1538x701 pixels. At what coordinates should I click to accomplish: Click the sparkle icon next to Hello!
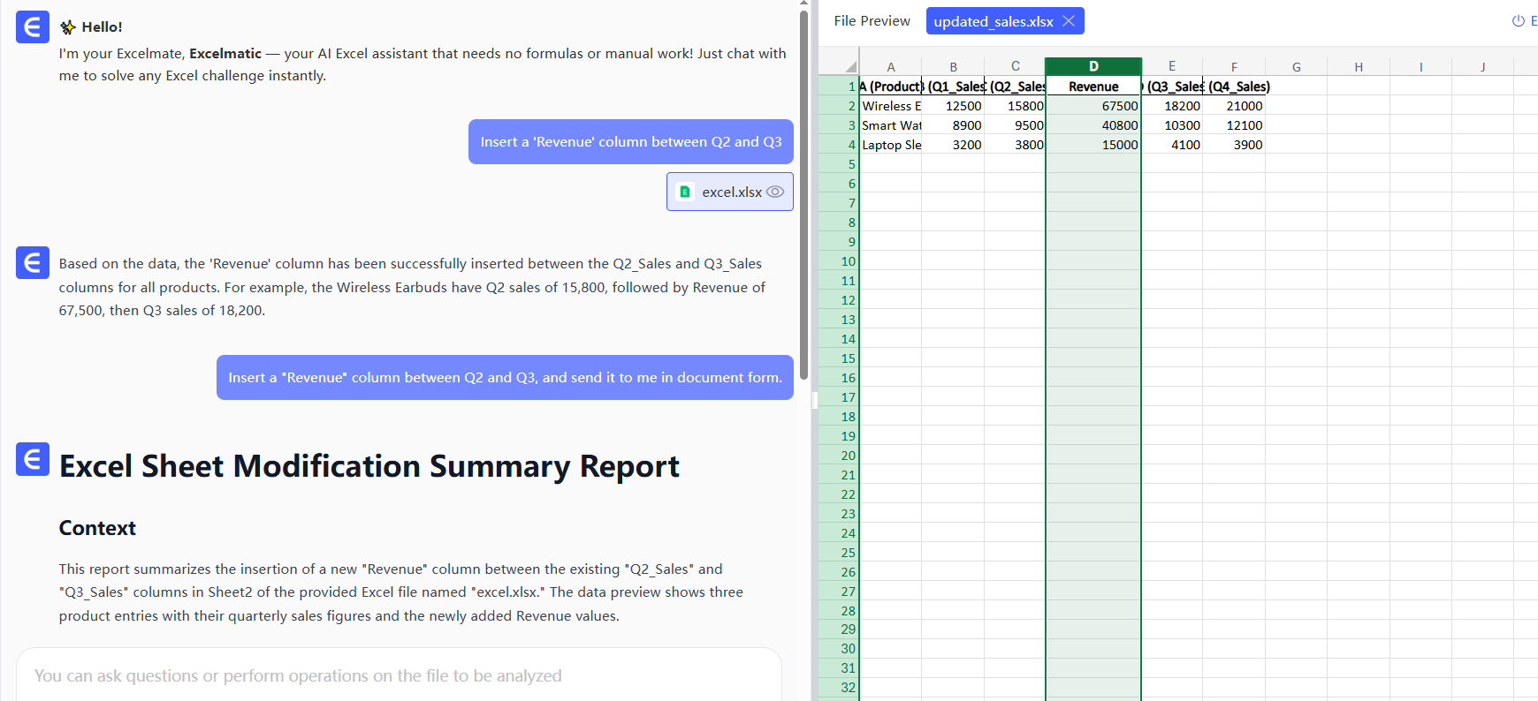pos(68,27)
